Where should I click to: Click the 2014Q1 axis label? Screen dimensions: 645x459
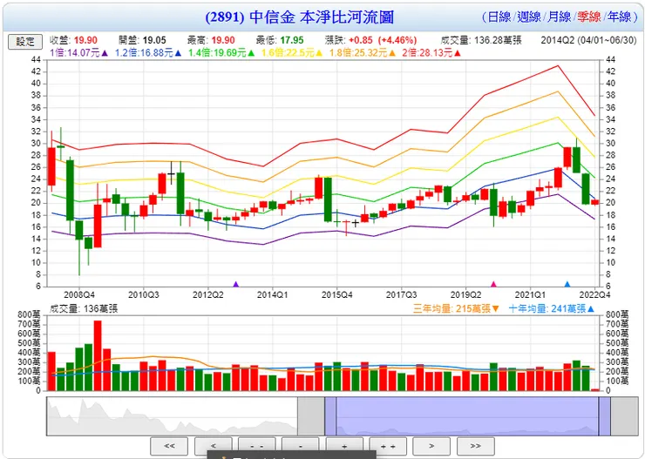coord(273,294)
